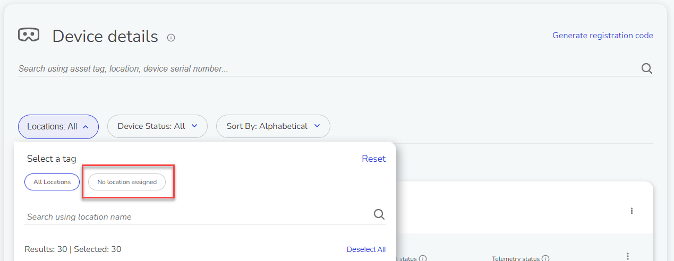Click Reset in the Select a tag panel
This screenshot has height=261, width=674.
pos(374,159)
